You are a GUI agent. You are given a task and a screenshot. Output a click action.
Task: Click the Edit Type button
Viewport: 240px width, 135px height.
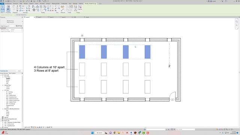pyautogui.click(x=19, y=26)
